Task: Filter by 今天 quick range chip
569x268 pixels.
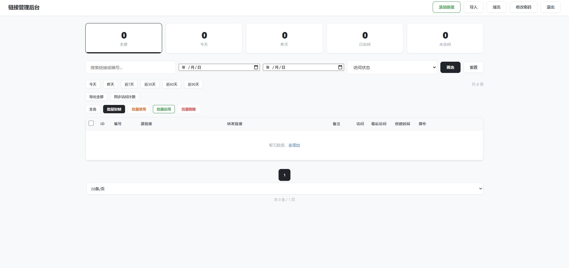Action: [x=93, y=84]
